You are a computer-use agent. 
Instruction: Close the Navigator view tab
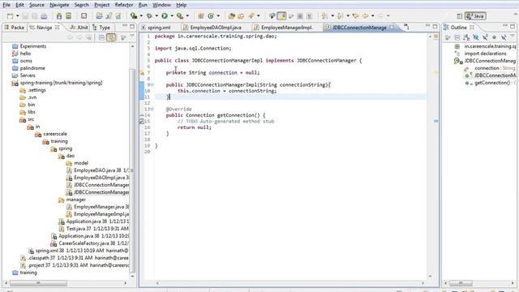[58, 28]
